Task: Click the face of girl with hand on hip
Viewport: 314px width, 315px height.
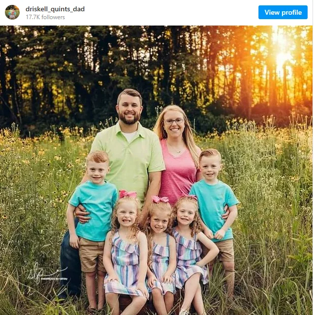Action: [x=186, y=215]
